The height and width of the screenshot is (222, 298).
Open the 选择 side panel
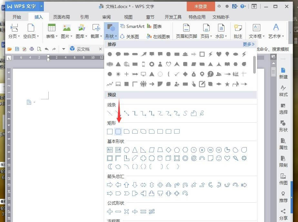point(283,109)
